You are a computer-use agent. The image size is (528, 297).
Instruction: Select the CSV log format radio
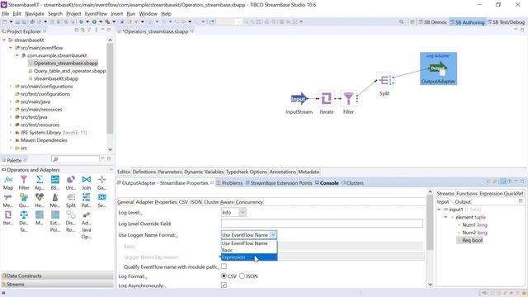coord(224,276)
